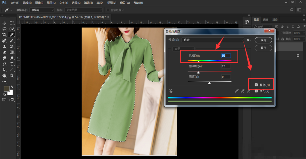This screenshot has height=159, width=306.
Task: Choose the Hand tool
Action: 4,75
